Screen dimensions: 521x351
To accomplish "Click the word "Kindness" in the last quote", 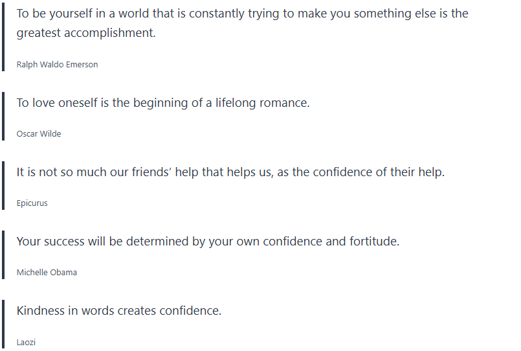I will point(40,311).
